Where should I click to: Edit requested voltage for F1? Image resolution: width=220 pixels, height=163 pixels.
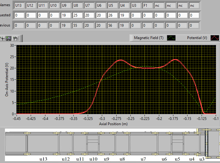tap(147, 15)
